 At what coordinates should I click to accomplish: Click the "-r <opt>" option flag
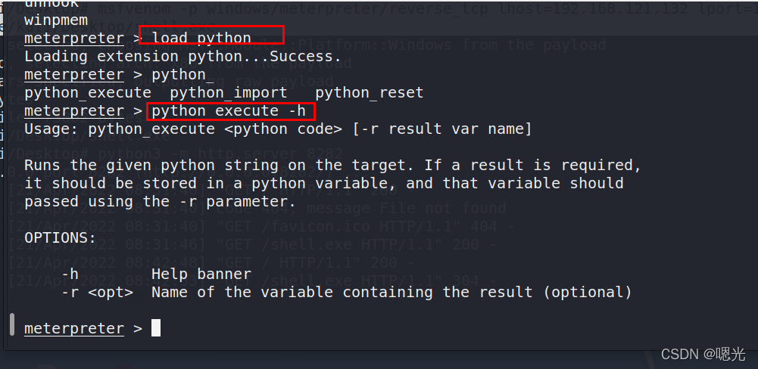point(97,292)
